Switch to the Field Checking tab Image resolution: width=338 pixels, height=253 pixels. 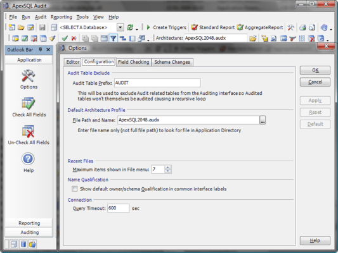(x=133, y=62)
